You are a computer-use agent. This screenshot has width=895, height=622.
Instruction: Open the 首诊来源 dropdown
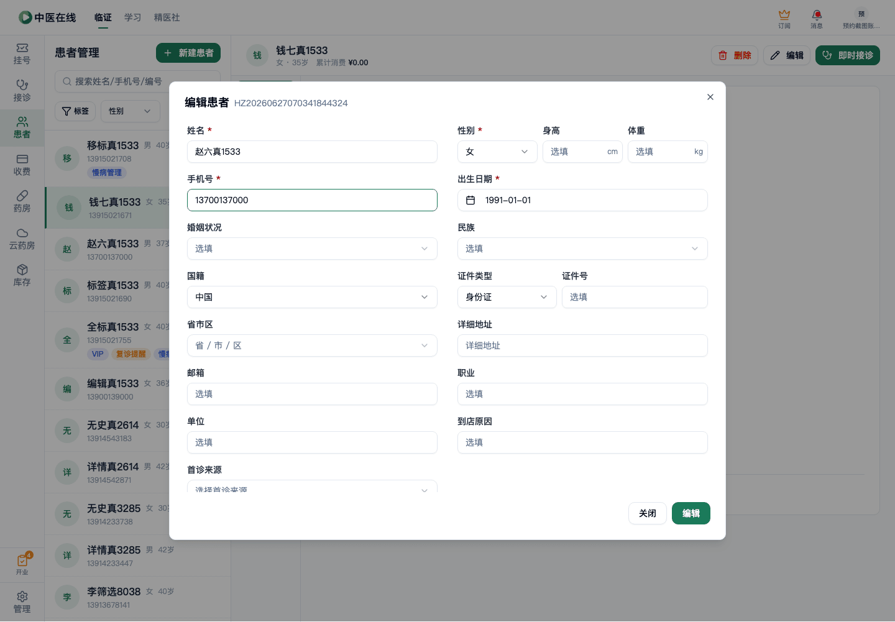(x=312, y=487)
